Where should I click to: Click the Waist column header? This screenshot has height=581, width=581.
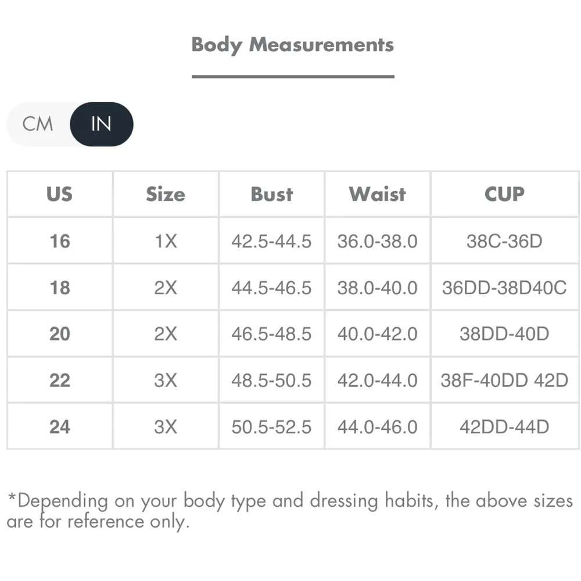pyautogui.click(x=377, y=194)
